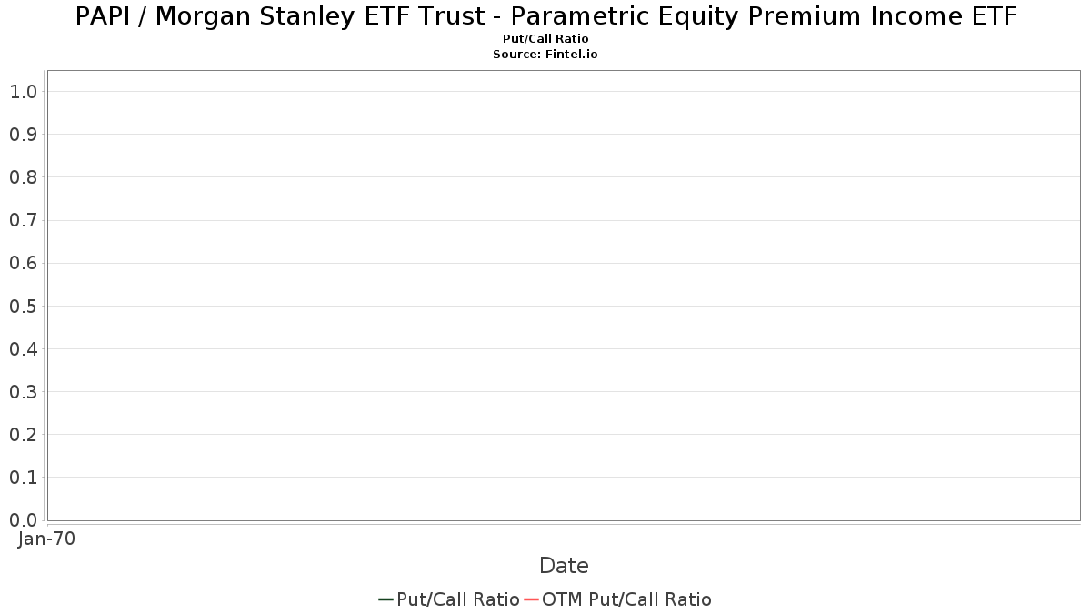Viewport: 1091px width, 614px height.
Task: Open the Source: Fintel.io label
Action: [x=545, y=55]
